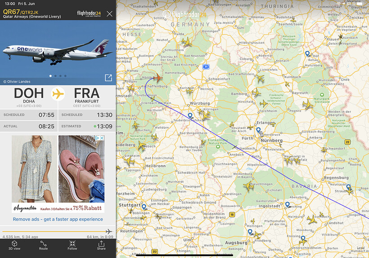
Task: Tap the blue airport pin near Nürnberg
Action: tap(258, 130)
